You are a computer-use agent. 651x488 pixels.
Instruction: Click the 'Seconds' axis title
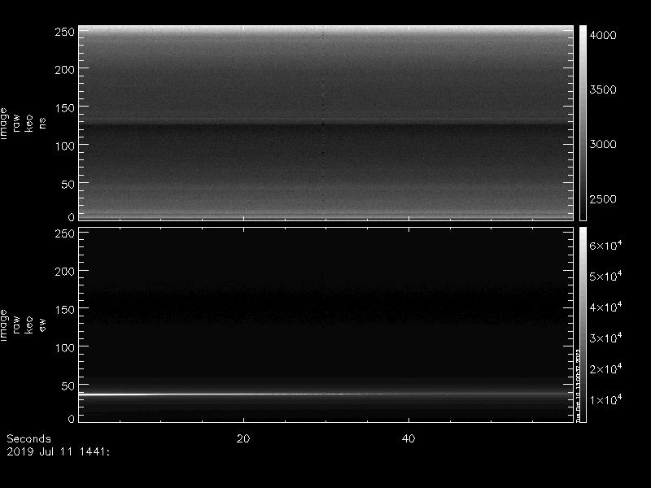28,438
